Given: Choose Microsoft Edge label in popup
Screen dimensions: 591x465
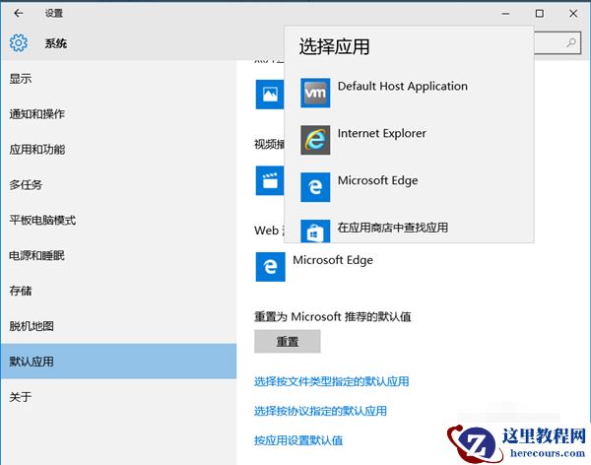Looking at the screenshot, I should pos(377,180).
